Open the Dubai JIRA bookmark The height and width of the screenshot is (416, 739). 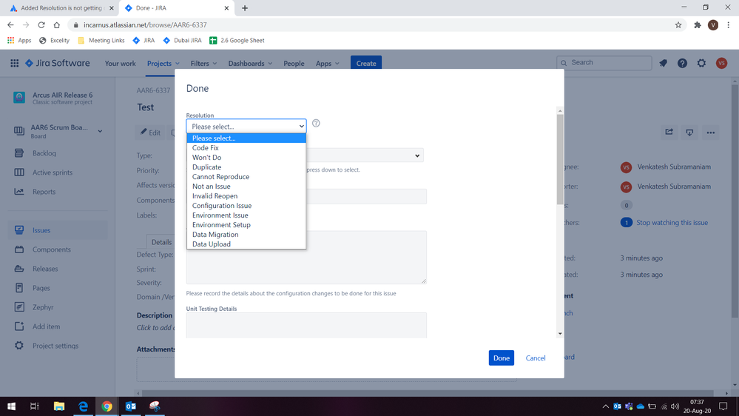point(182,41)
